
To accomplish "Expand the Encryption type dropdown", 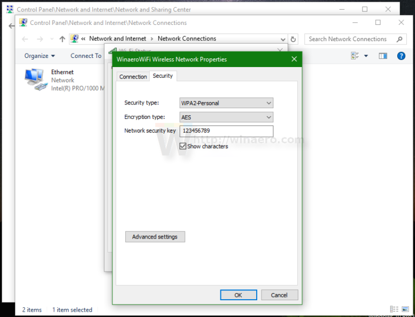I will tap(226, 117).
